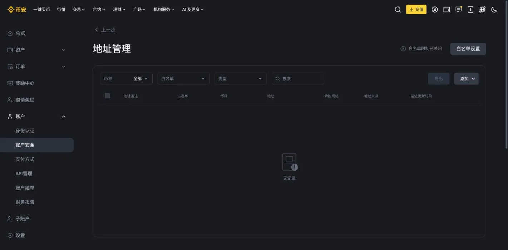The width and height of the screenshot is (508, 250).
Task: Focus the 搜索 input field
Action: pos(298,79)
